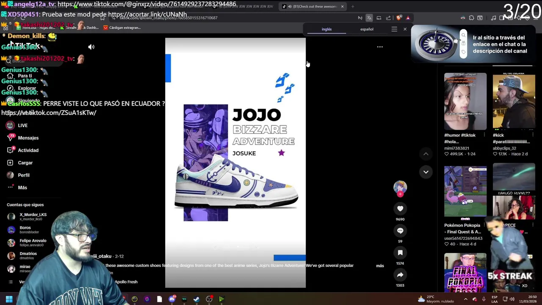Expand caption with más link
Image resolution: width=542 pixels, height=305 pixels.
380,266
